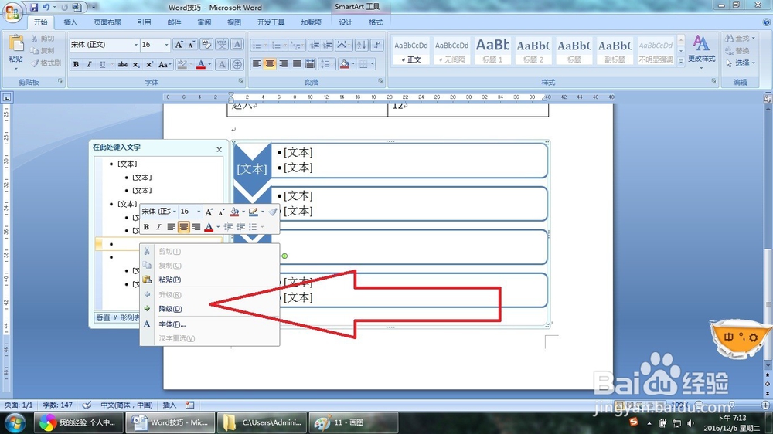Apply 正文 style
The height and width of the screenshot is (434, 773).
(411, 51)
